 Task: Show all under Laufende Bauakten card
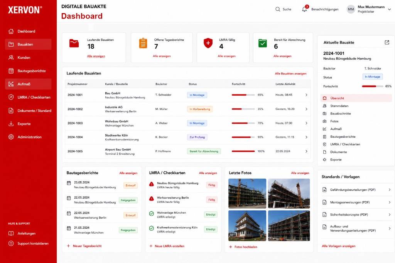pyautogui.click(x=96, y=56)
